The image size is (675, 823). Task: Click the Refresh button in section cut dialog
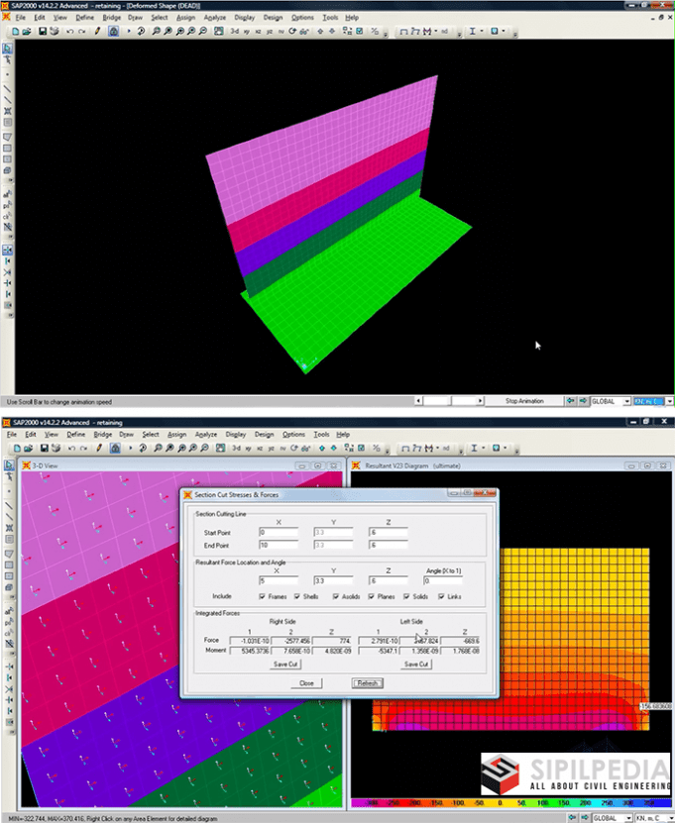[x=367, y=683]
